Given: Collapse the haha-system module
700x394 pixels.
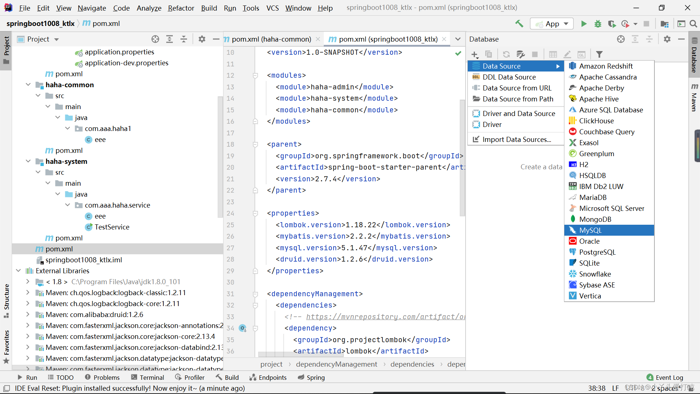Looking at the screenshot, I should click(28, 161).
